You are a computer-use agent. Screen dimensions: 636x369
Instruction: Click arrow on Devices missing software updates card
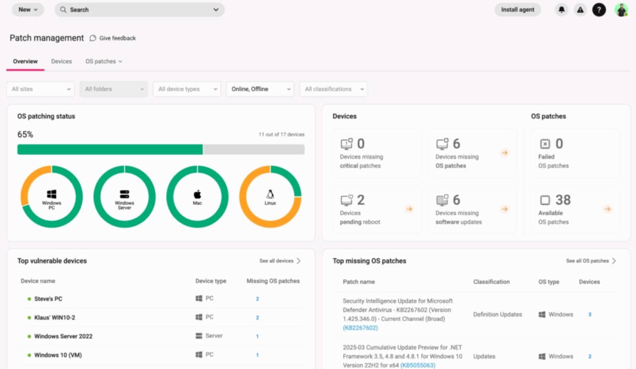tap(504, 209)
